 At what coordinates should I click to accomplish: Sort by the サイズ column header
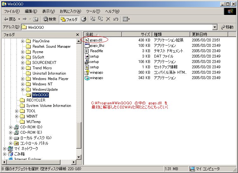click(x=145, y=34)
